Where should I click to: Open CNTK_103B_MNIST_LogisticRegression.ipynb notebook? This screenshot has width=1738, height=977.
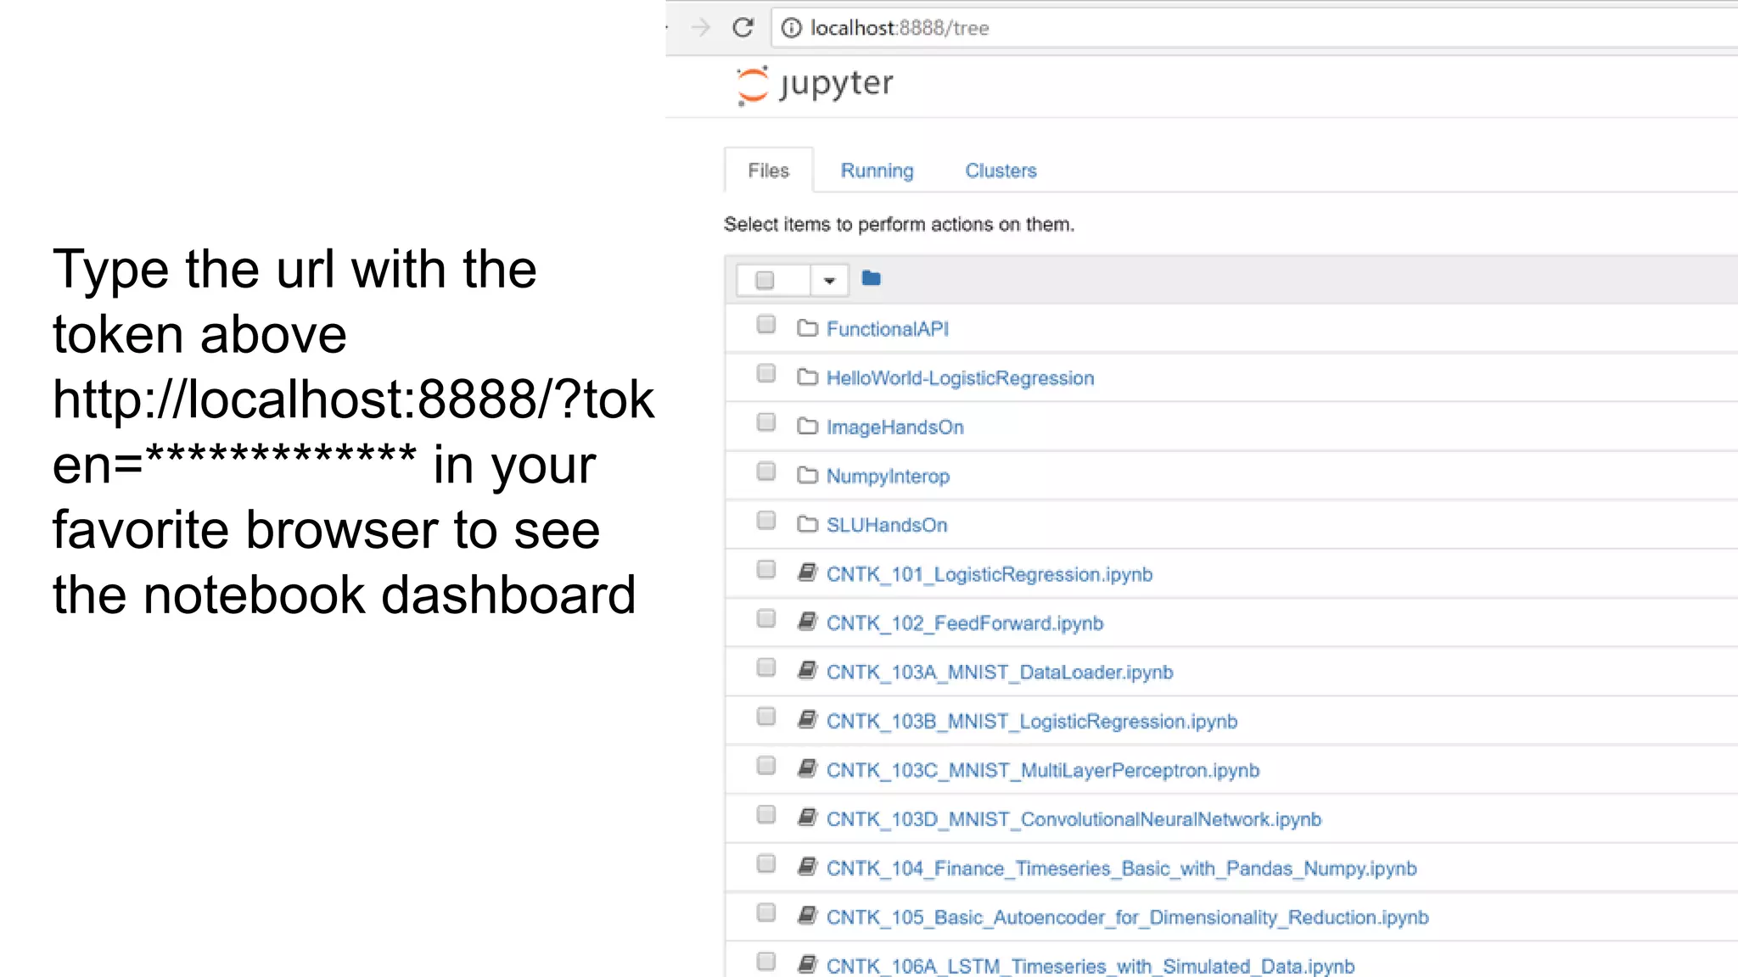(1032, 722)
